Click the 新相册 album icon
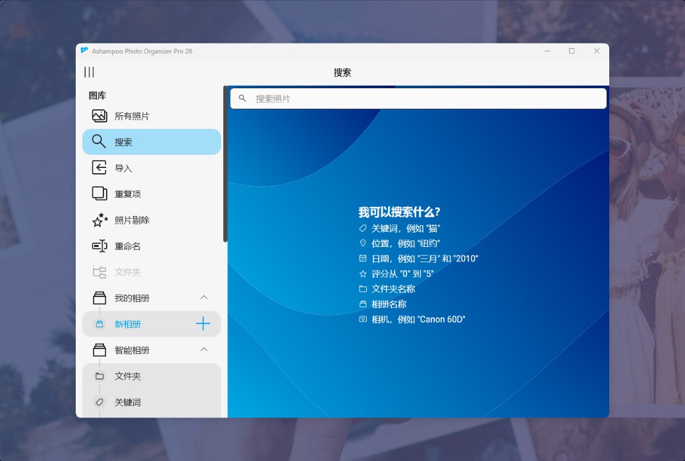The height and width of the screenshot is (461, 685). [99, 324]
